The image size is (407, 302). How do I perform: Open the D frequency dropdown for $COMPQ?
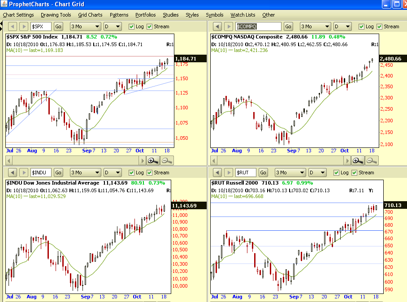pos(342,26)
